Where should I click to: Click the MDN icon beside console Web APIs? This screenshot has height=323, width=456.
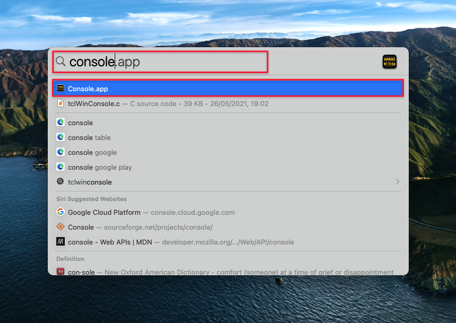[x=61, y=242]
